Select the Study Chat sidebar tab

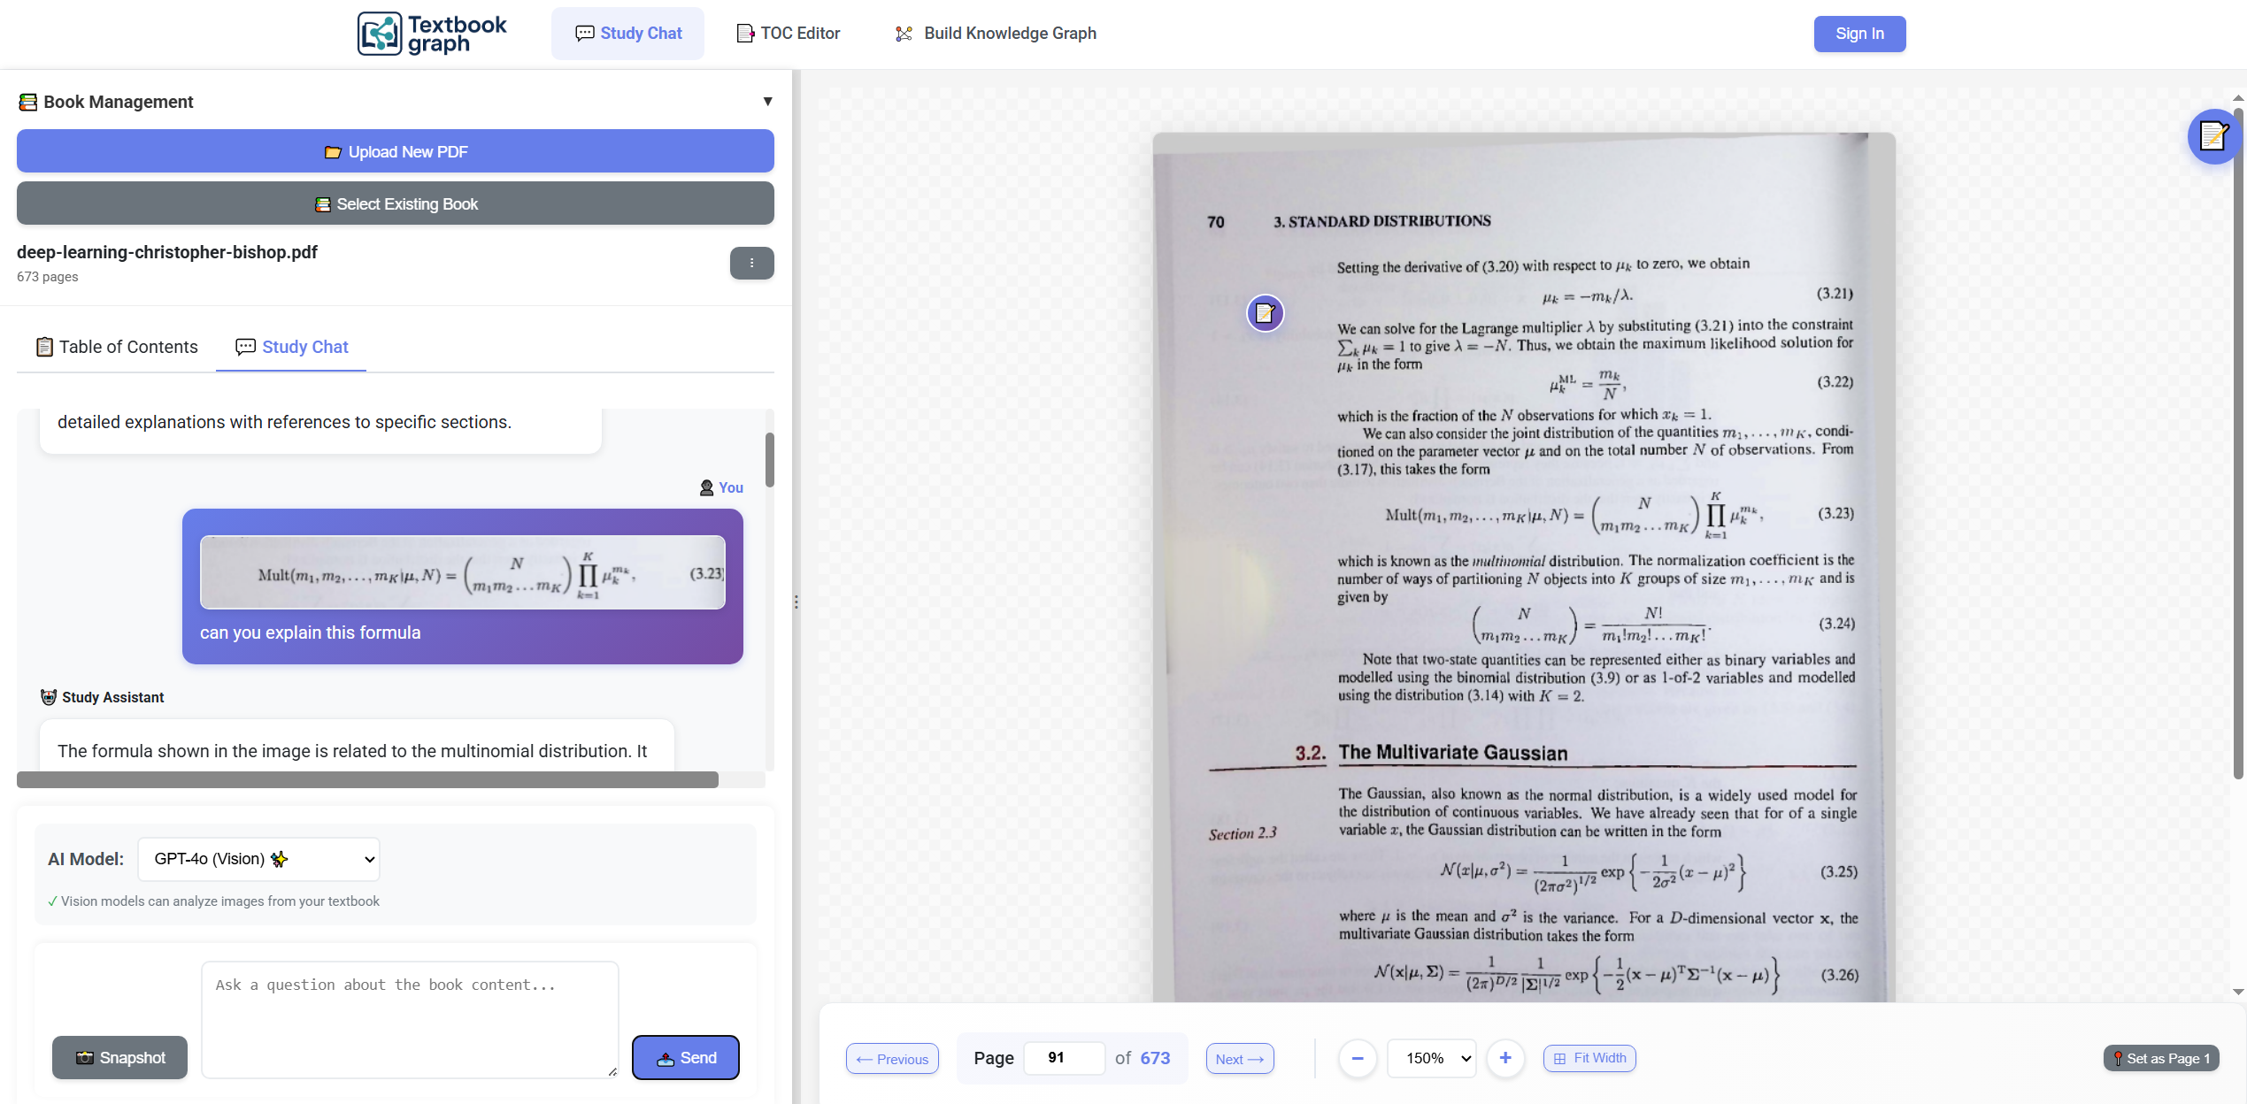(291, 347)
